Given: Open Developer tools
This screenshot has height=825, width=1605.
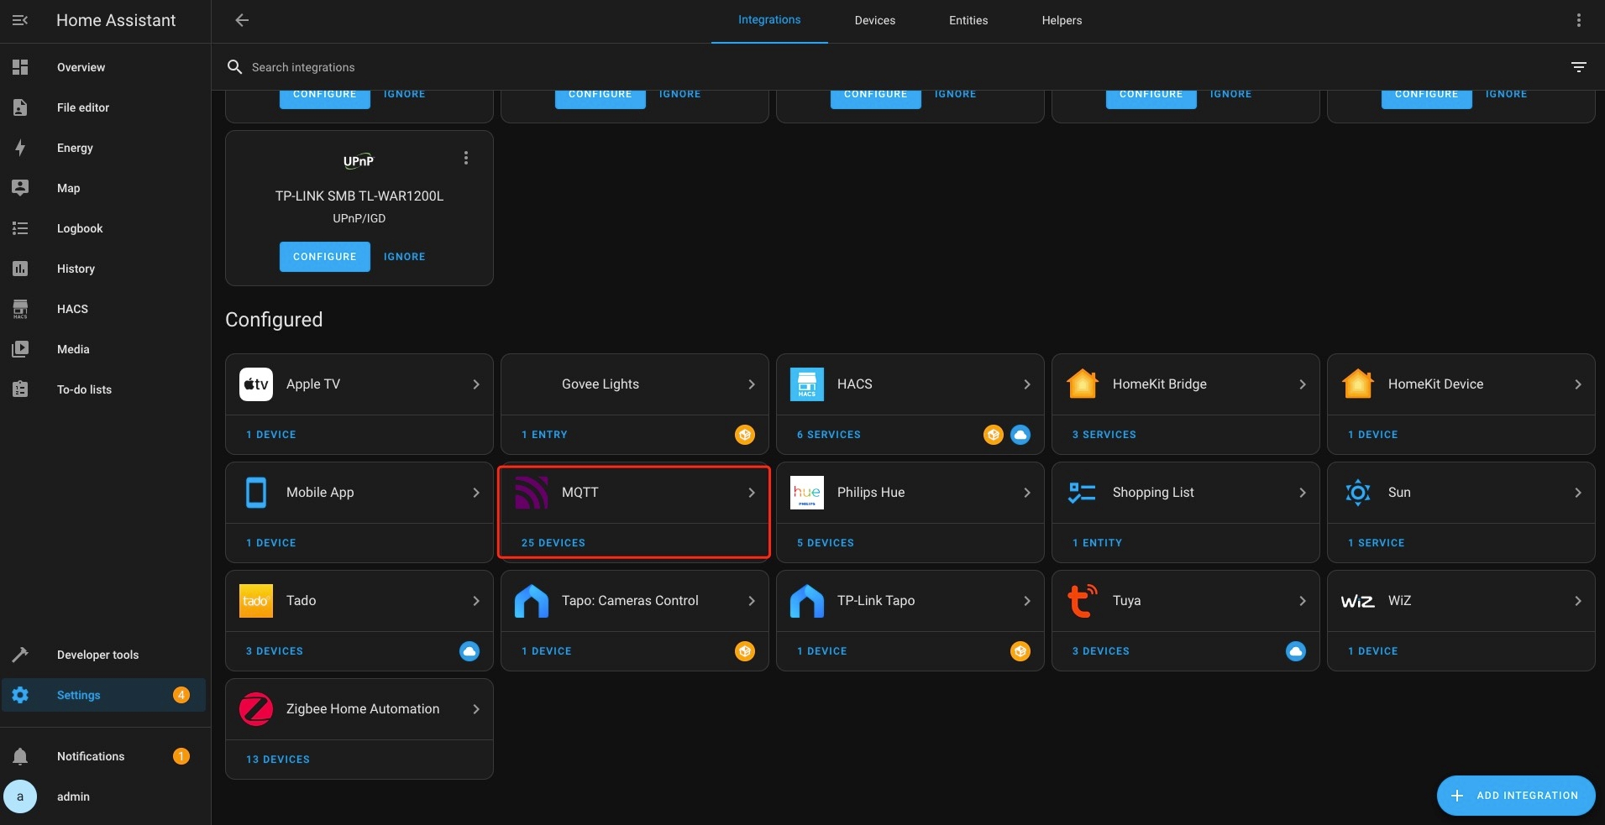Looking at the screenshot, I should [x=97, y=655].
